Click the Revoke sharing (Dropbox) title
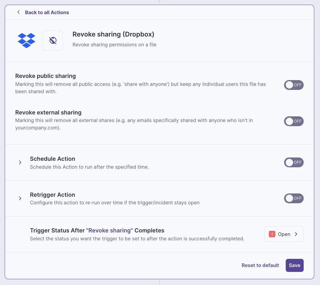The width and height of the screenshot is (320, 285). click(x=113, y=34)
